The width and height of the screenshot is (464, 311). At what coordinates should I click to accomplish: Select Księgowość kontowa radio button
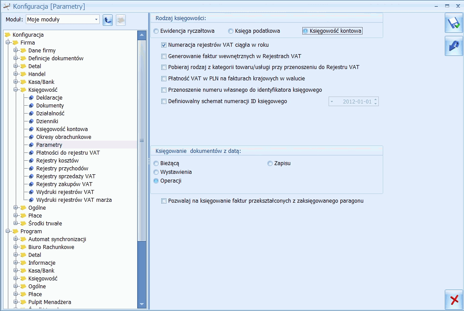tap(305, 31)
